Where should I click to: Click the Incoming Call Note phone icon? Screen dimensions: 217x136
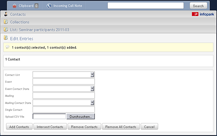tap(49, 6)
